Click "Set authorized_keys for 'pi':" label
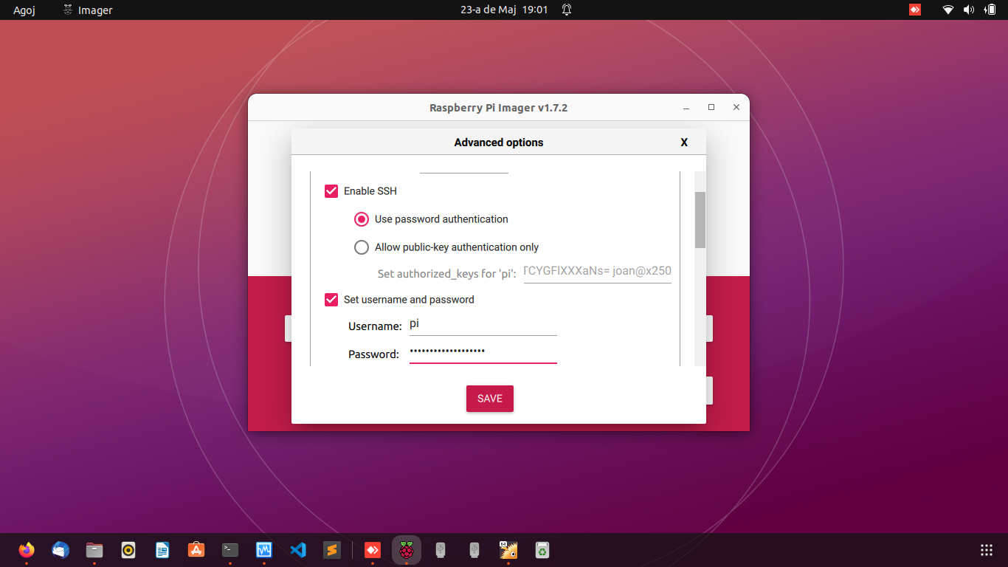This screenshot has height=567, width=1008. tap(447, 274)
